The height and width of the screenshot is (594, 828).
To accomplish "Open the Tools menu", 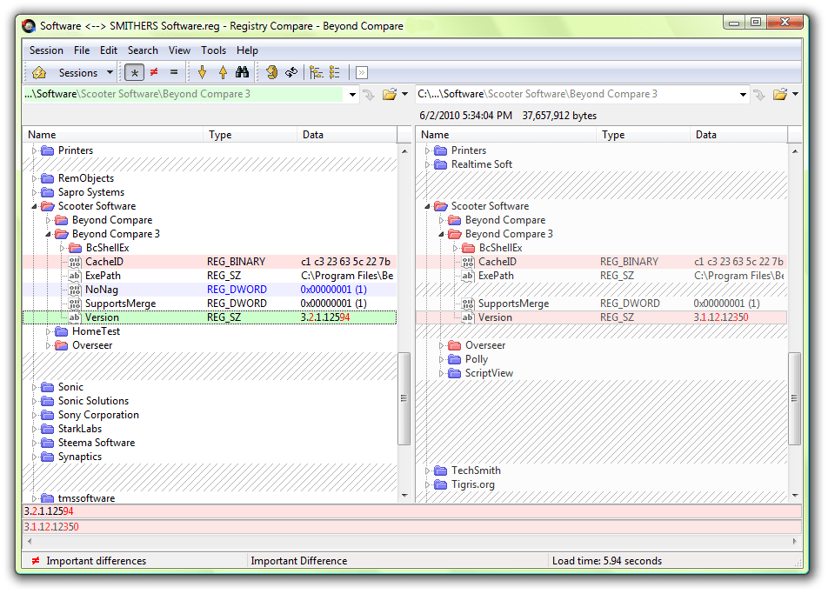I will click(213, 50).
